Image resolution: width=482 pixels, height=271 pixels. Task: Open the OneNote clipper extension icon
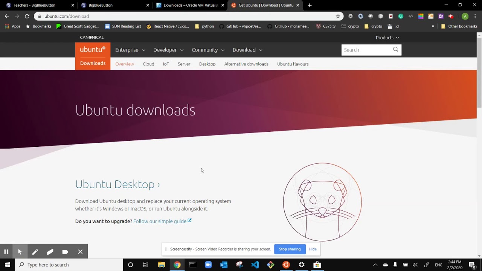pos(441,16)
